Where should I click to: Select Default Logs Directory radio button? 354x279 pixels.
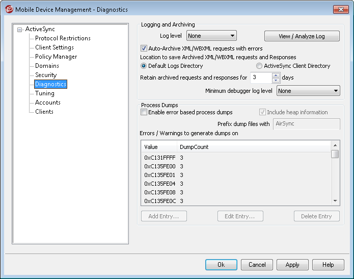(144, 66)
